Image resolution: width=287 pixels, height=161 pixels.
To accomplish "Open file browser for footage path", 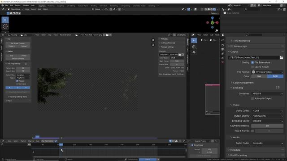I will (180, 55).
